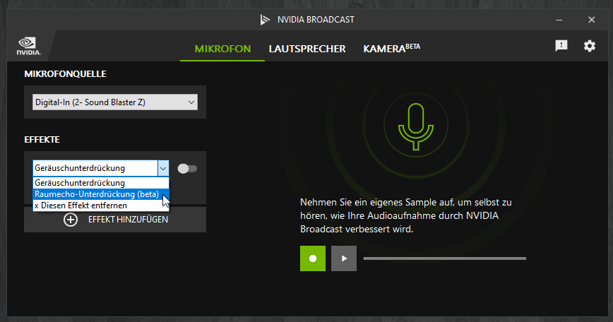Click the NVIDIA BROADCAST window title

(x=316, y=20)
